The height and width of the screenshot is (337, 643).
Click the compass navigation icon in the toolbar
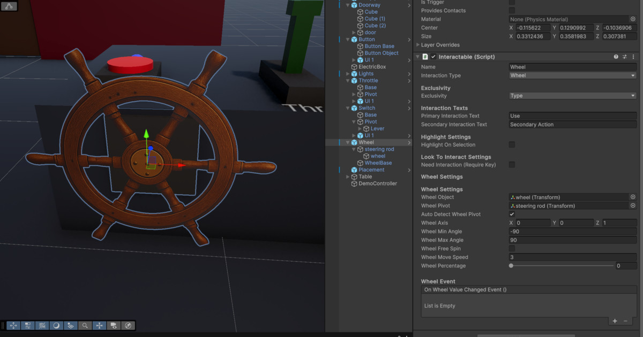click(x=127, y=325)
